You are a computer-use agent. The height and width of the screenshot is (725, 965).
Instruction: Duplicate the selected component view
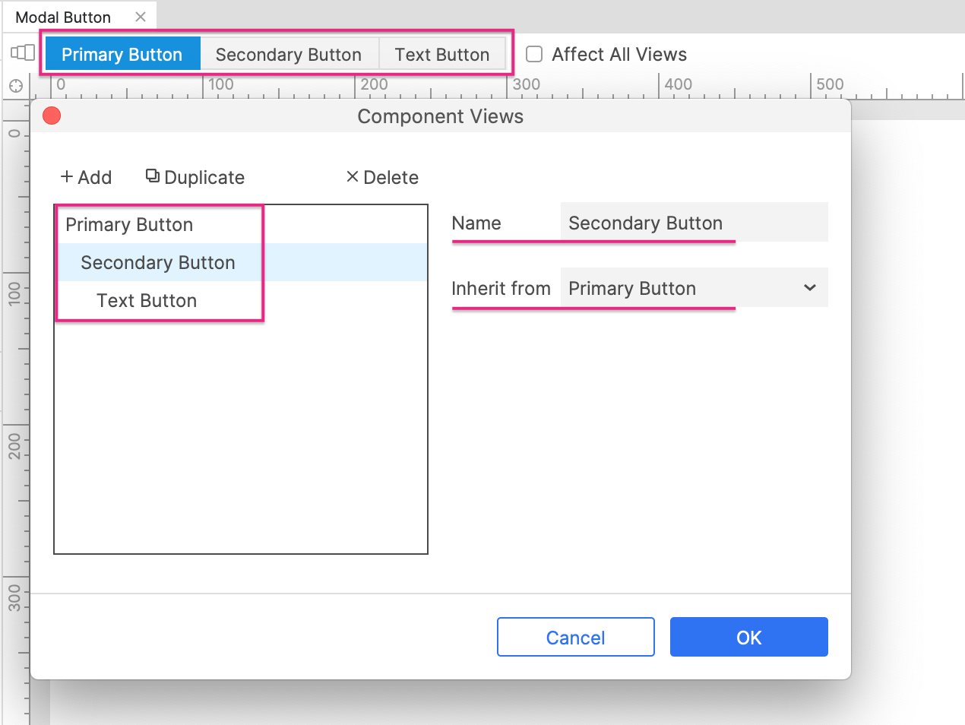tap(195, 177)
